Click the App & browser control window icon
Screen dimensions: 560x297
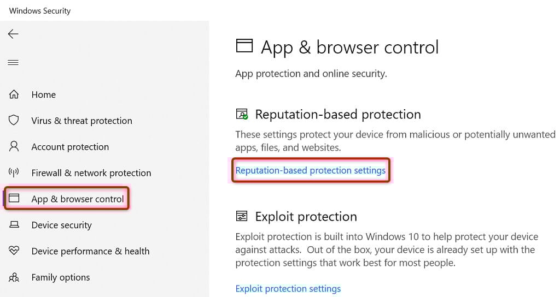14,199
